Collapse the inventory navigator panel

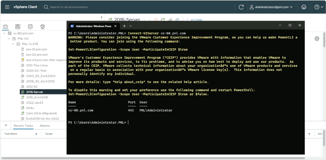click(102, 17)
